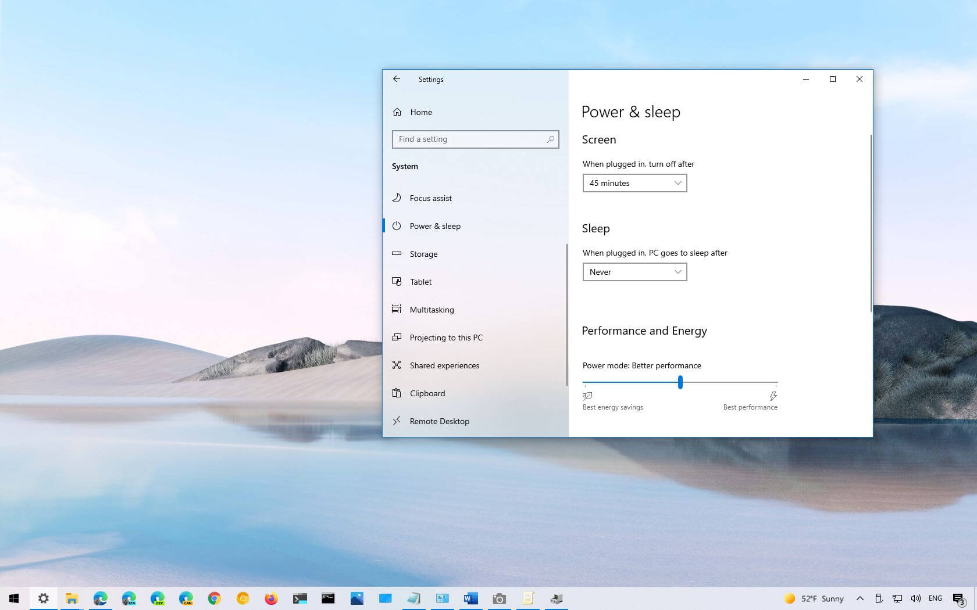
Task: Click Settings gear icon in taskbar
Action: pyautogui.click(x=44, y=598)
